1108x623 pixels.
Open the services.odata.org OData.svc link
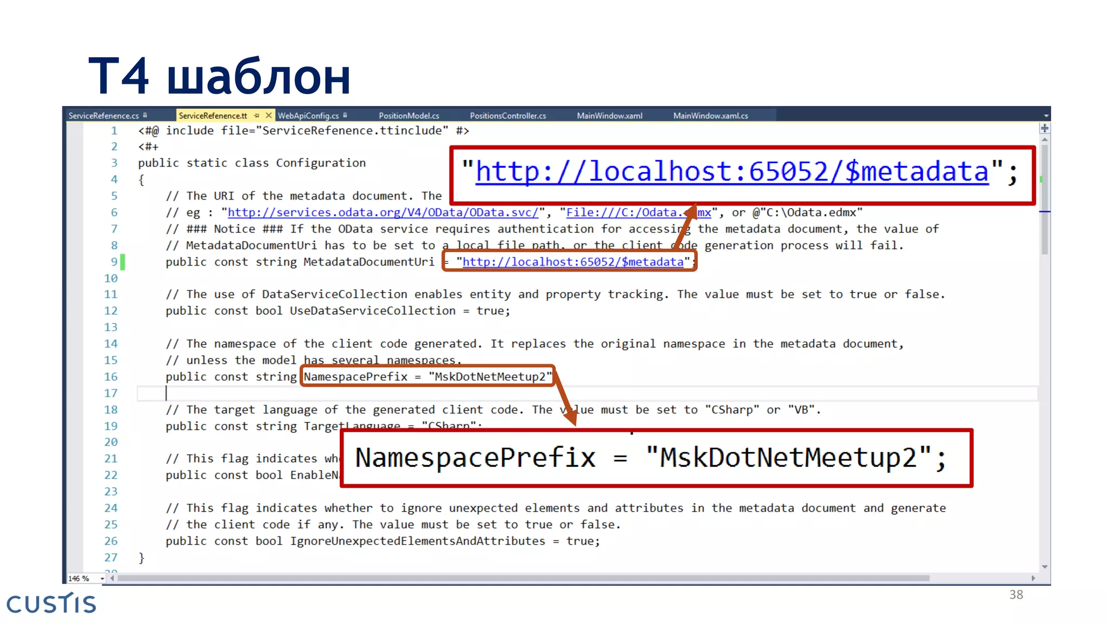[382, 213]
